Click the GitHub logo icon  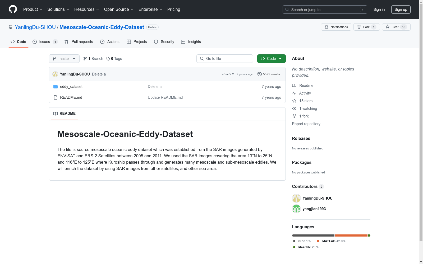coord(13,9)
